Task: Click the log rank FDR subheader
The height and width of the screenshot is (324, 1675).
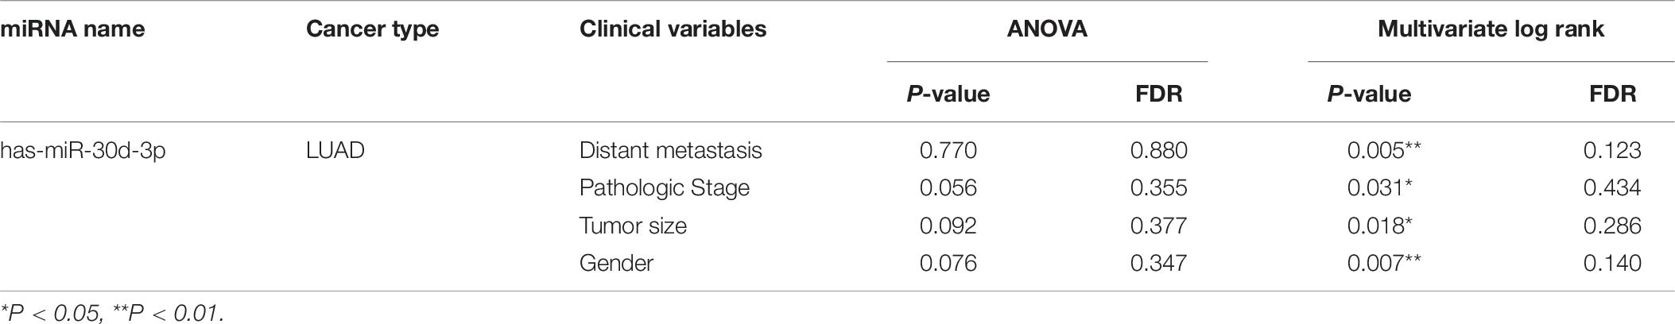Action: click(x=1612, y=94)
